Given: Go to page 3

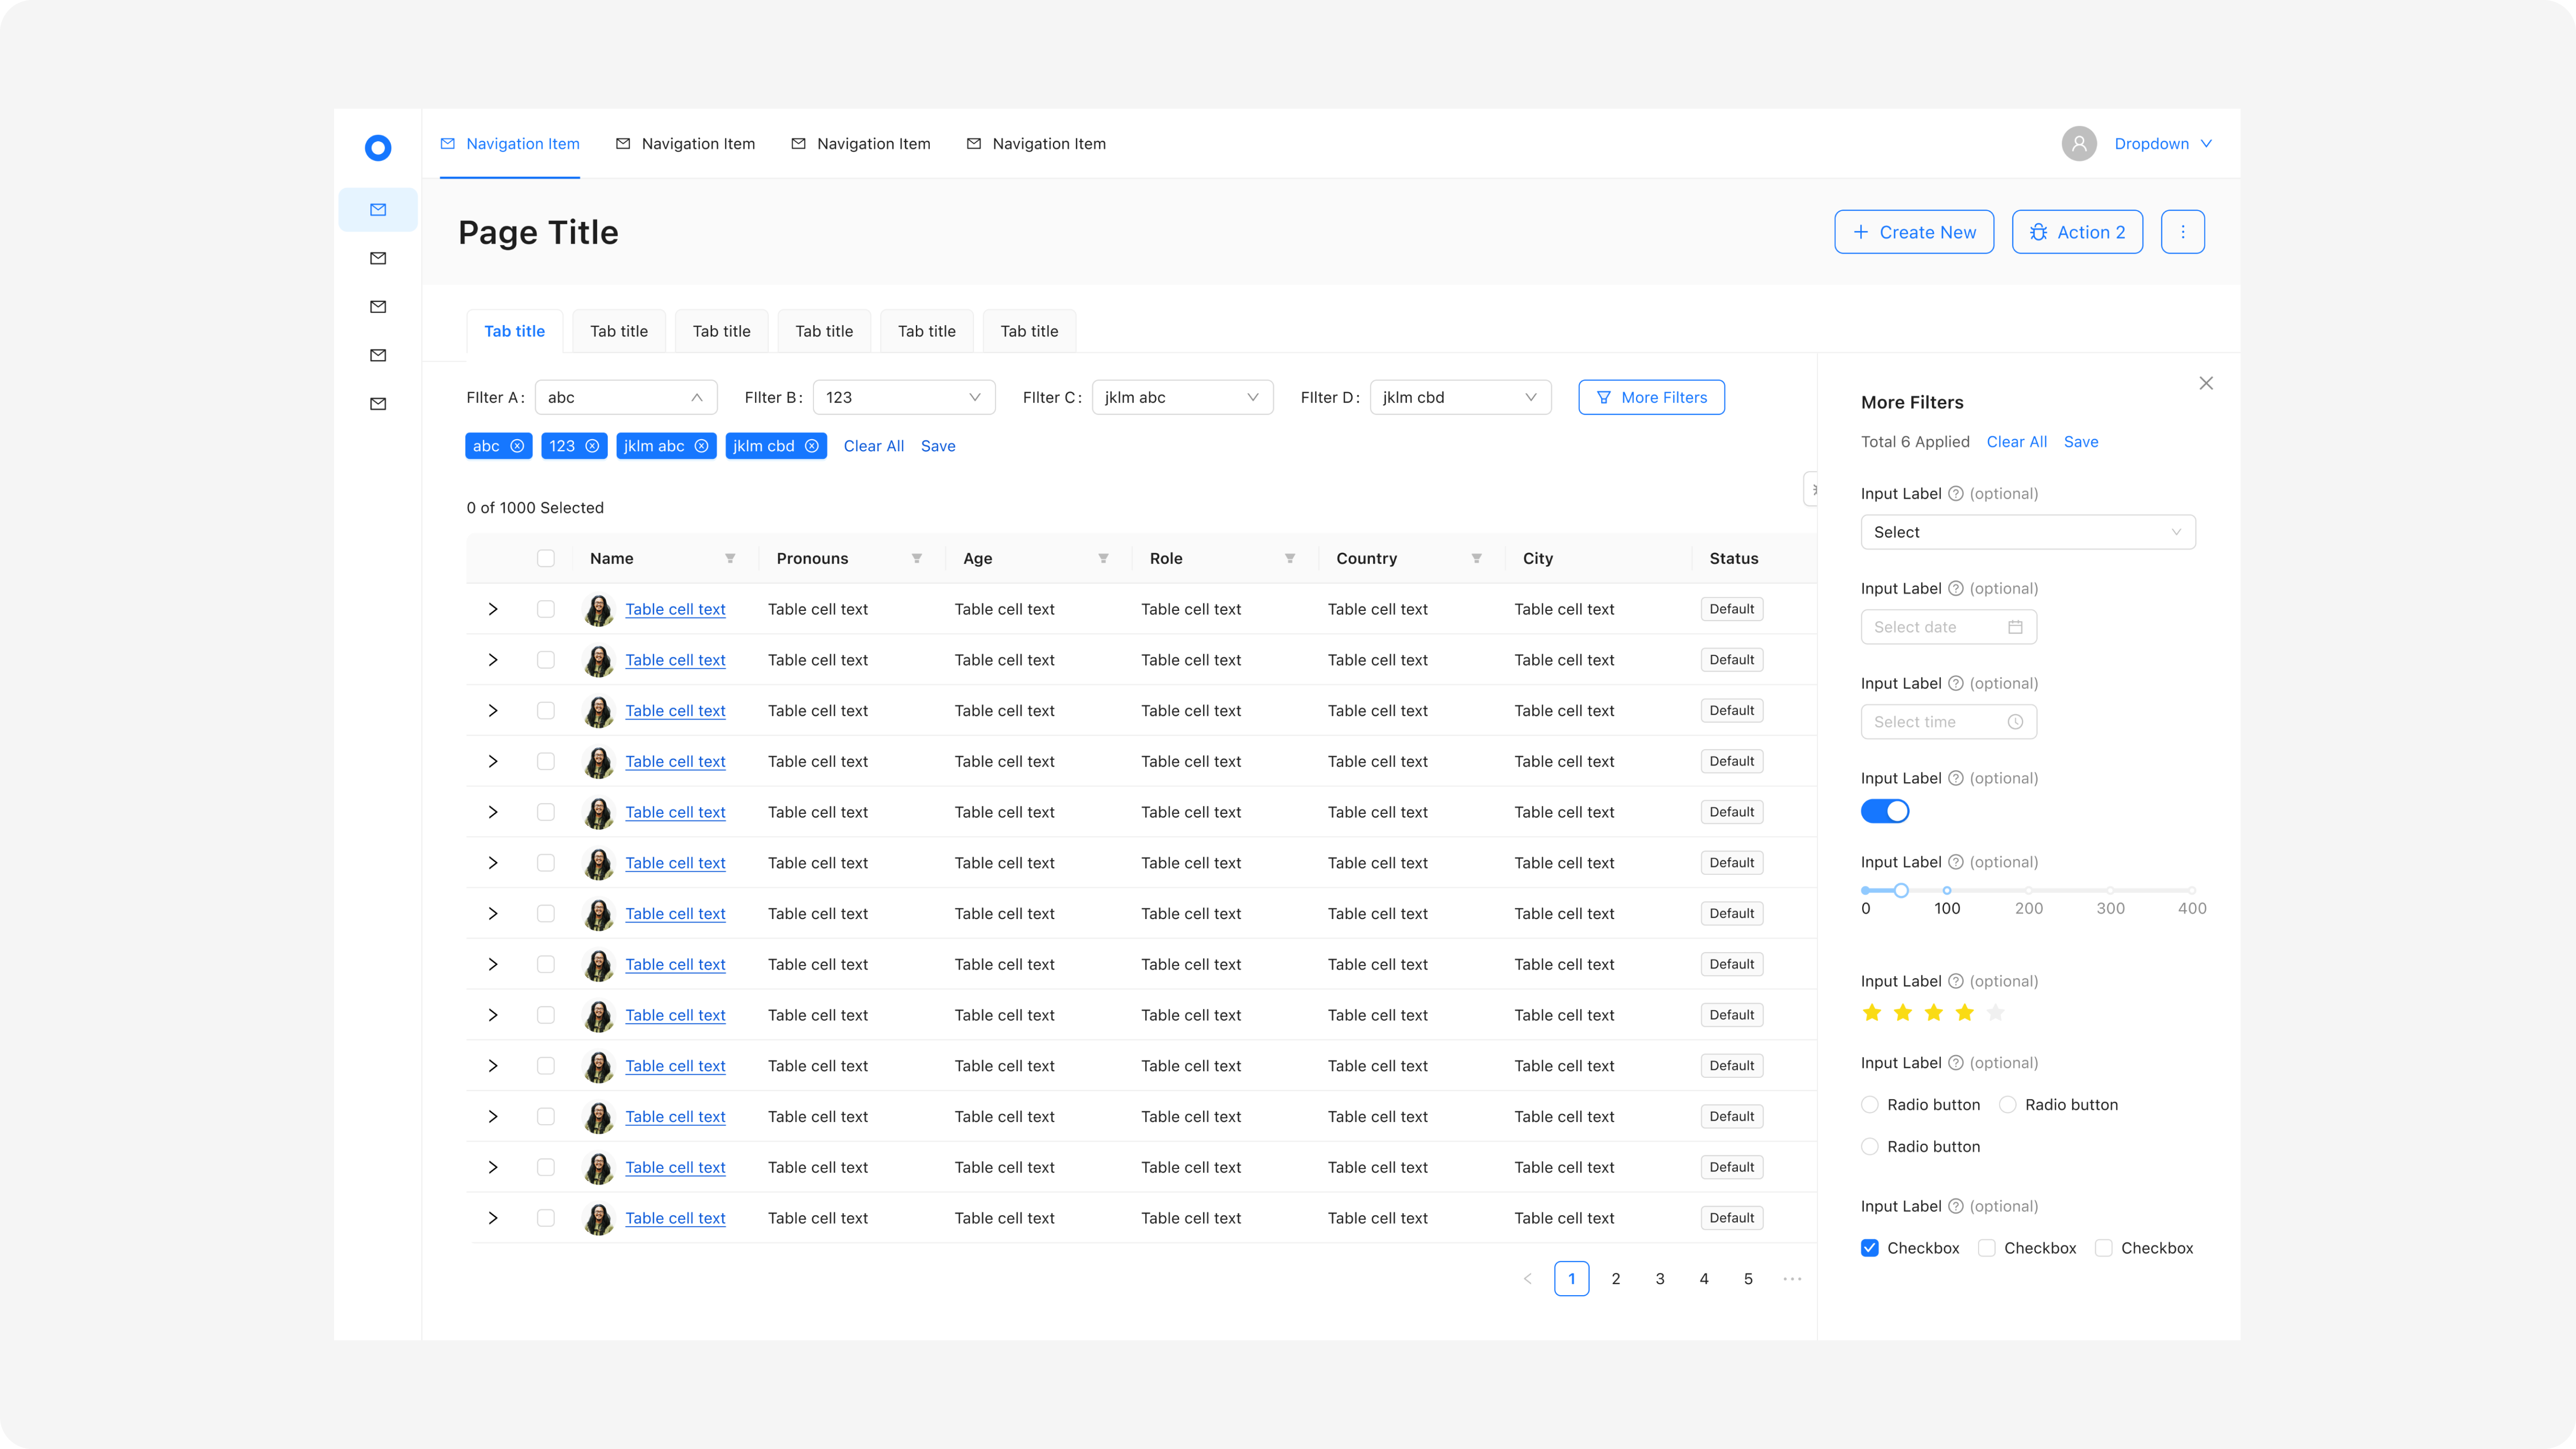Looking at the screenshot, I should pyautogui.click(x=1660, y=1279).
